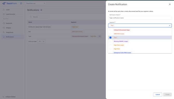Select 'SMB With Issues' option label
The width and height of the screenshot is (174, 99).
click(119, 34)
